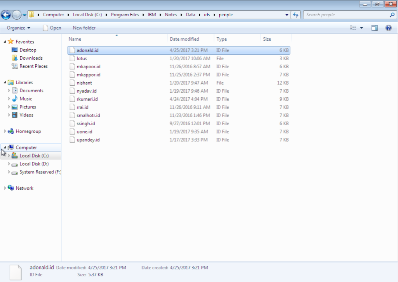Expand Local Disk (C:) tree node
This screenshot has width=398, height=282.
coord(9,156)
